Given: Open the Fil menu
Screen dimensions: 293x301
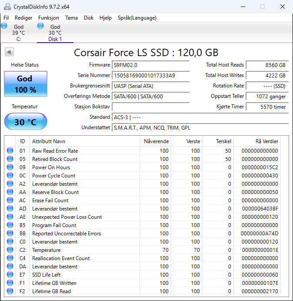Looking at the screenshot, I should click(6, 18).
